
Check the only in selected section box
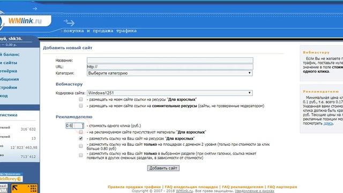pyautogui.click(x=81, y=155)
